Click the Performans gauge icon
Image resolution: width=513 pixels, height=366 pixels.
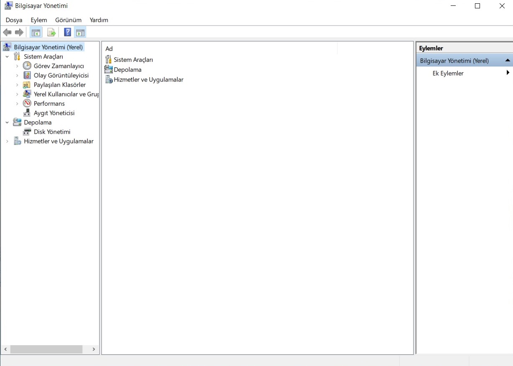point(27,103)
